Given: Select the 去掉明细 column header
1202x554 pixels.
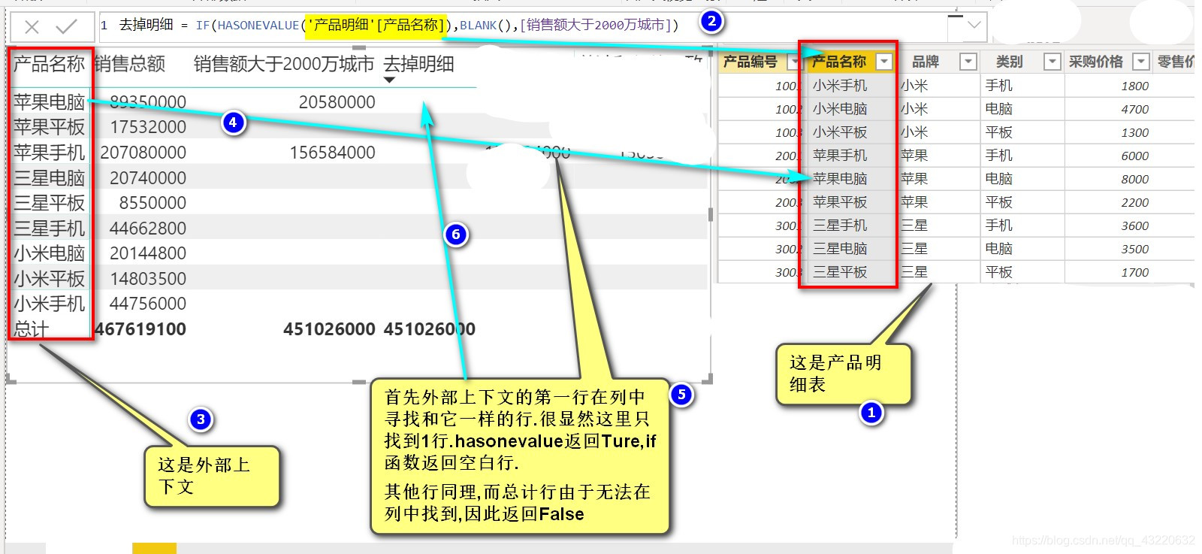Looking at the screenshot, I should coord(419,64).
